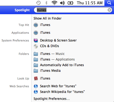Open the Time Machine menu bar icon
Screen dimensions: 114x102
[x=38, y=3]
